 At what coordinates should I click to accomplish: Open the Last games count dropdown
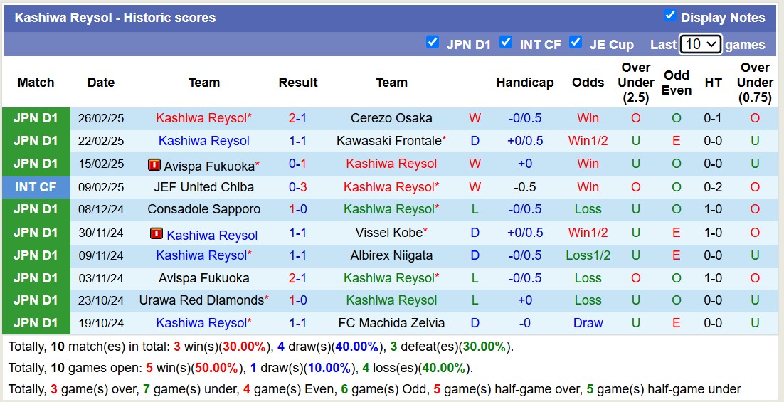[x=700, y=44]
